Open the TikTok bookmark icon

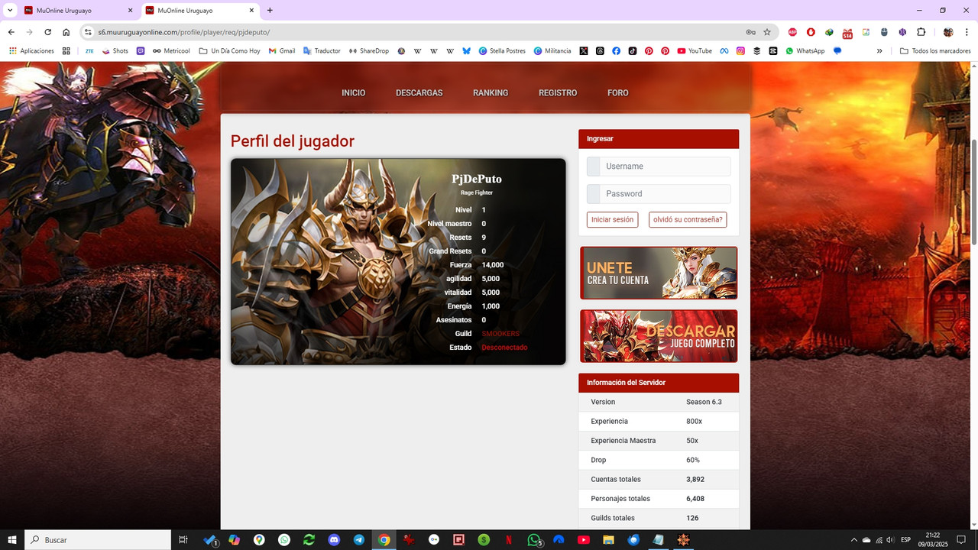[x=632, y=51]
